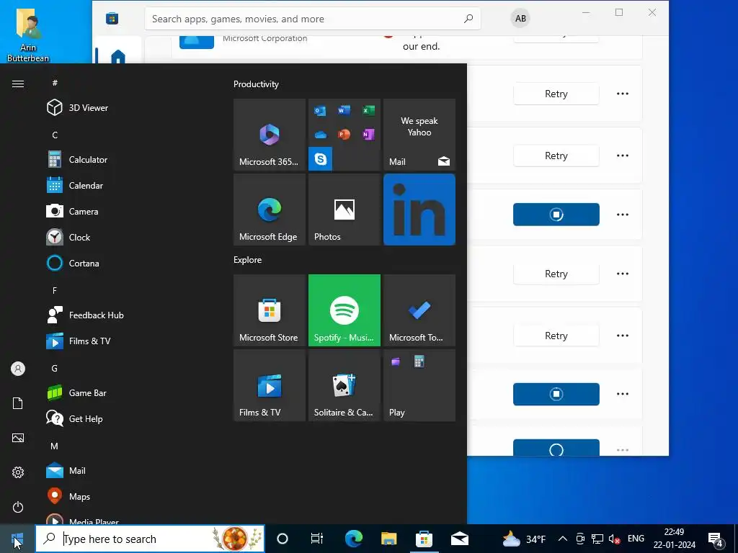Focus the taskbar search box
This screenshot has height=553, width=738.
(150, 539)
